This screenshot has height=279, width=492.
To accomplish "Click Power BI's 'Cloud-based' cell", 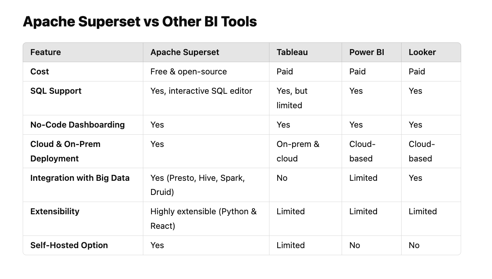I will point(362,151).
